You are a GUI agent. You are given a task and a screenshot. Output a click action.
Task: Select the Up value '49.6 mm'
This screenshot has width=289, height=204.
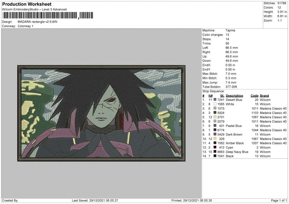tap(232, 56)
